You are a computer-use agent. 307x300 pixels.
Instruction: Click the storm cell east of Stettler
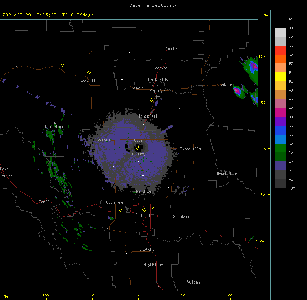(x=238, y=92)
